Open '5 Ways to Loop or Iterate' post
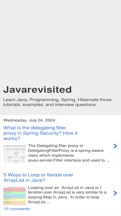The image size is (121, 216). point(38,177)
